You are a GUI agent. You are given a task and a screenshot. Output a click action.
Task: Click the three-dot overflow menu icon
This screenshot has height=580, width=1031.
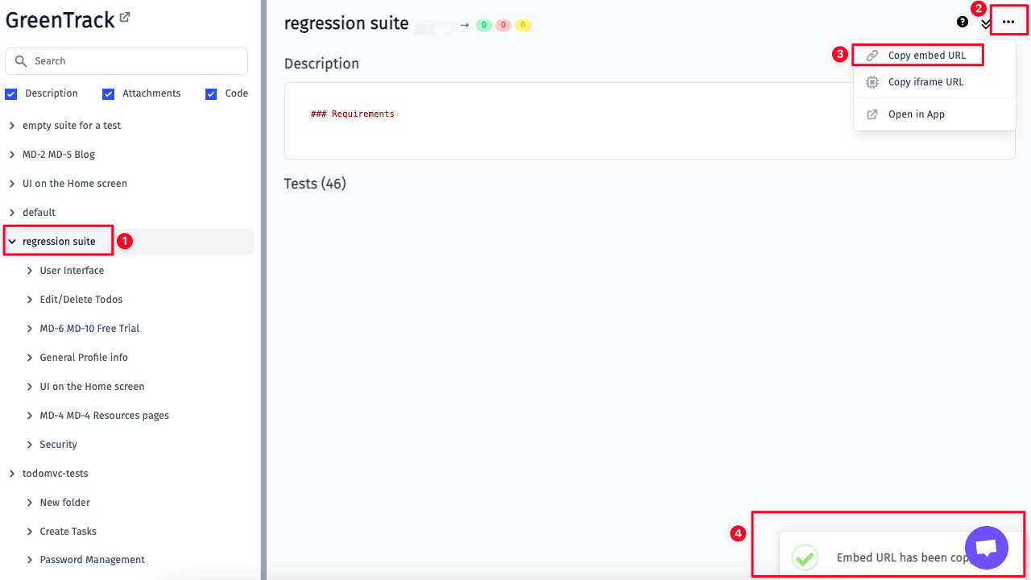[x=1008, y=20]
